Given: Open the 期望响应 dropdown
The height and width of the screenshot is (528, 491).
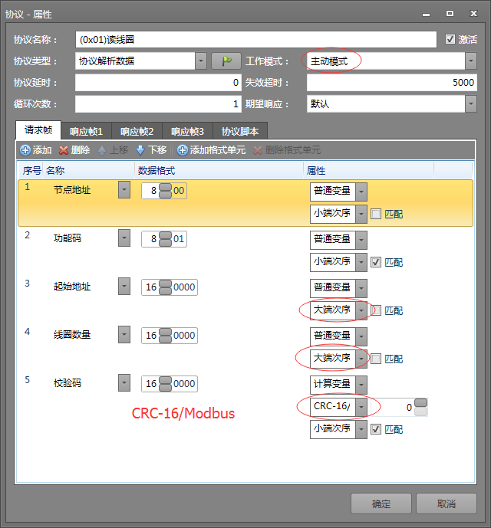Looking at the screenshot, I should pyautogui.click(x=471, y=103).
